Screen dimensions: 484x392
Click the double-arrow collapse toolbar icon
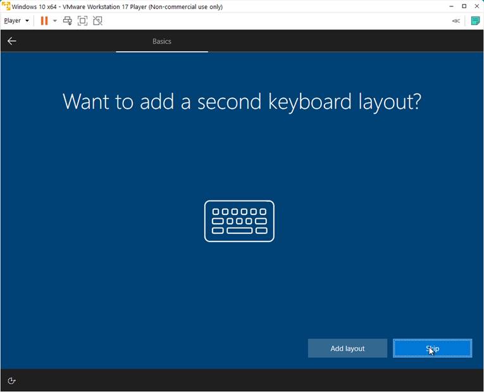tap(456, 21)
